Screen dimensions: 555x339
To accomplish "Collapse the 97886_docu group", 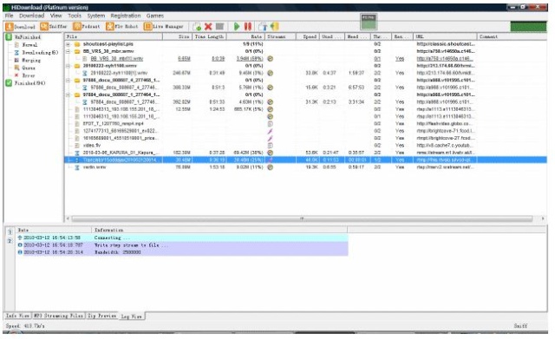I will pyautogui.click(x=69, y=81).
